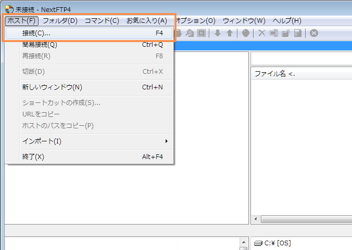Click the upload arrow icon in toolbar
The height and width of the screenshot is (250, 352).
229,33
